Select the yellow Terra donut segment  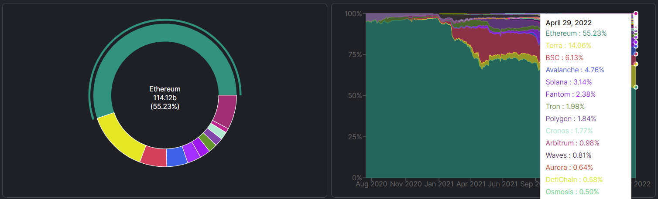[121, 138]
